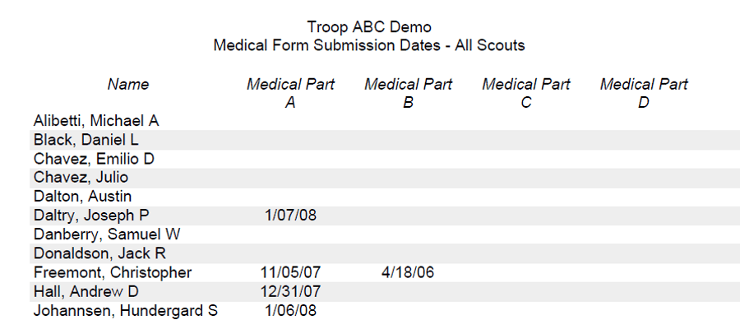740x320 pixels.
Task: Select Danberry, Samuel W entry
Action: (107, 234)
